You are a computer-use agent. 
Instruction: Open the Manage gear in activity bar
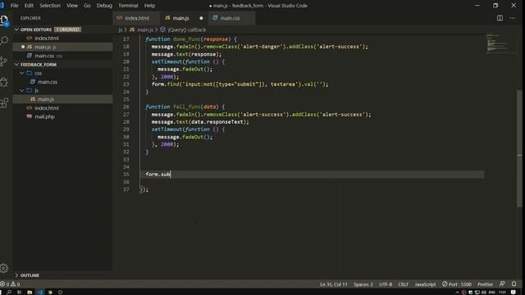4,268
